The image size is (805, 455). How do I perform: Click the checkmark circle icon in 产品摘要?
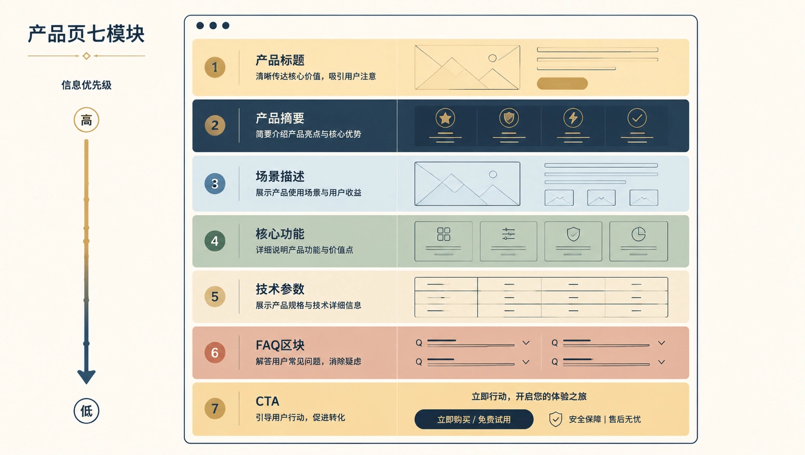click(x=637, y=118)
